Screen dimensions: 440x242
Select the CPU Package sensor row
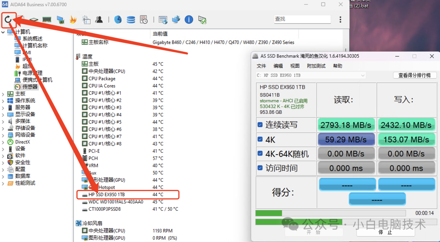click(x=122, y=79)
